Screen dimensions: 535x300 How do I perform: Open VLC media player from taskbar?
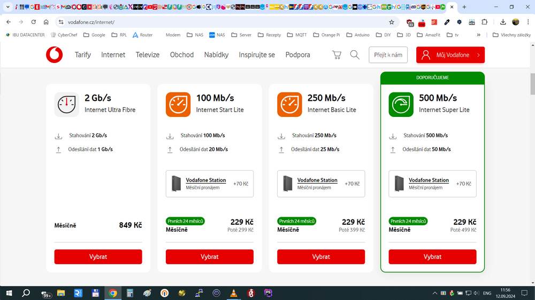233,293
